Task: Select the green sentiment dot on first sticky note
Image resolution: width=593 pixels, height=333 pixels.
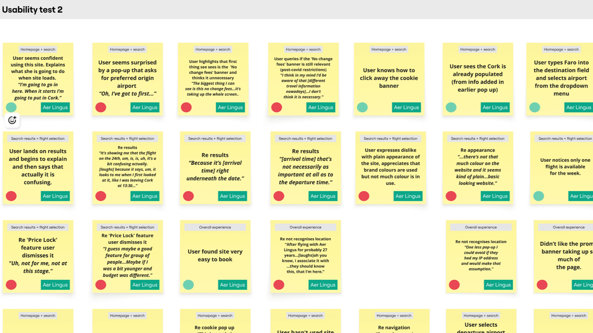Action: coord(11,107)
